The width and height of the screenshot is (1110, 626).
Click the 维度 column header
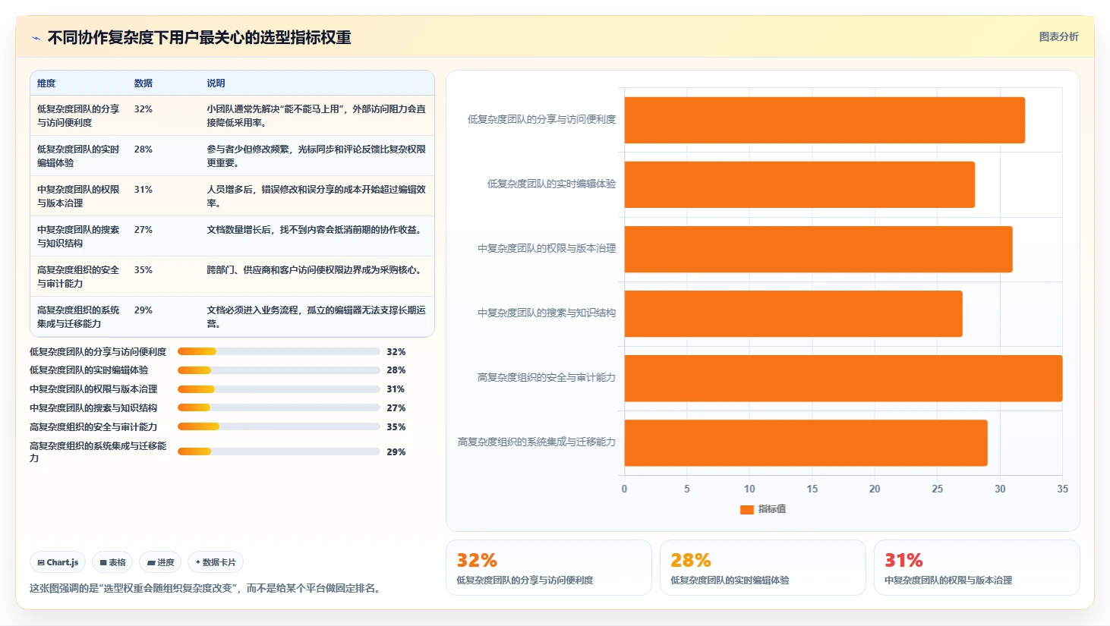point(46,83)
